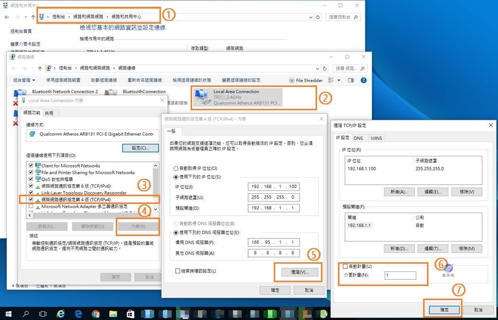This screenshot has width=498, height=320.
Task: Toggle File and Printer Sharing checkbox
Action: (31, 172)
